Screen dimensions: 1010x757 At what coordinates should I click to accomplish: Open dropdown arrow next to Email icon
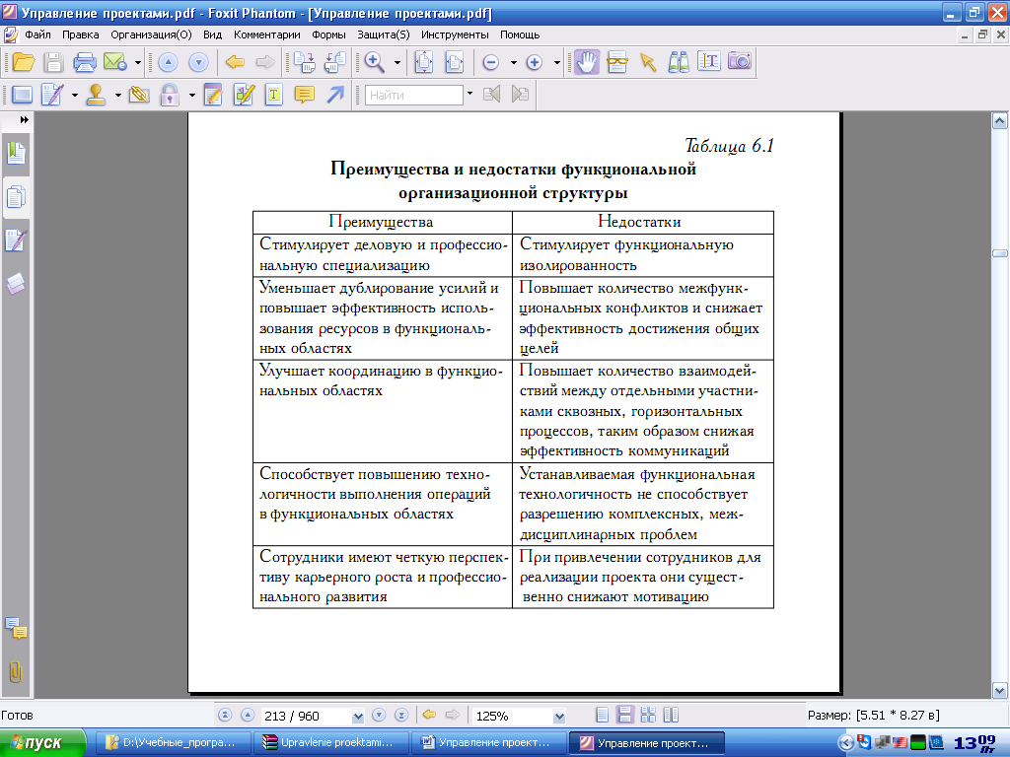pos(138,62)
